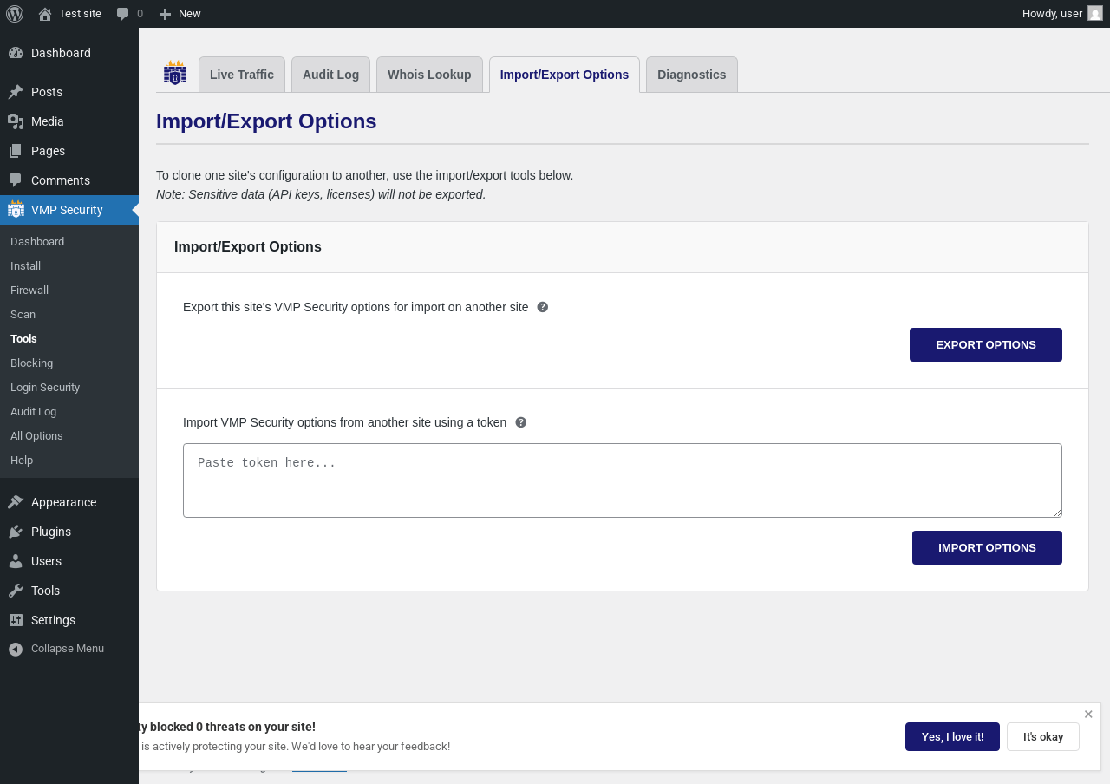Open VMP Security Tools submenu item
The width and height of the screenshot is (1110, 784).
[69, 338]
